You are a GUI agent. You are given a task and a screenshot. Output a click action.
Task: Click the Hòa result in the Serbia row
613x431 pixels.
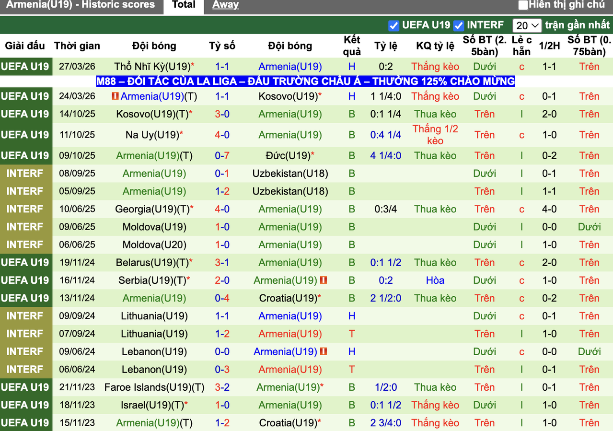click(x=435, y=280)
